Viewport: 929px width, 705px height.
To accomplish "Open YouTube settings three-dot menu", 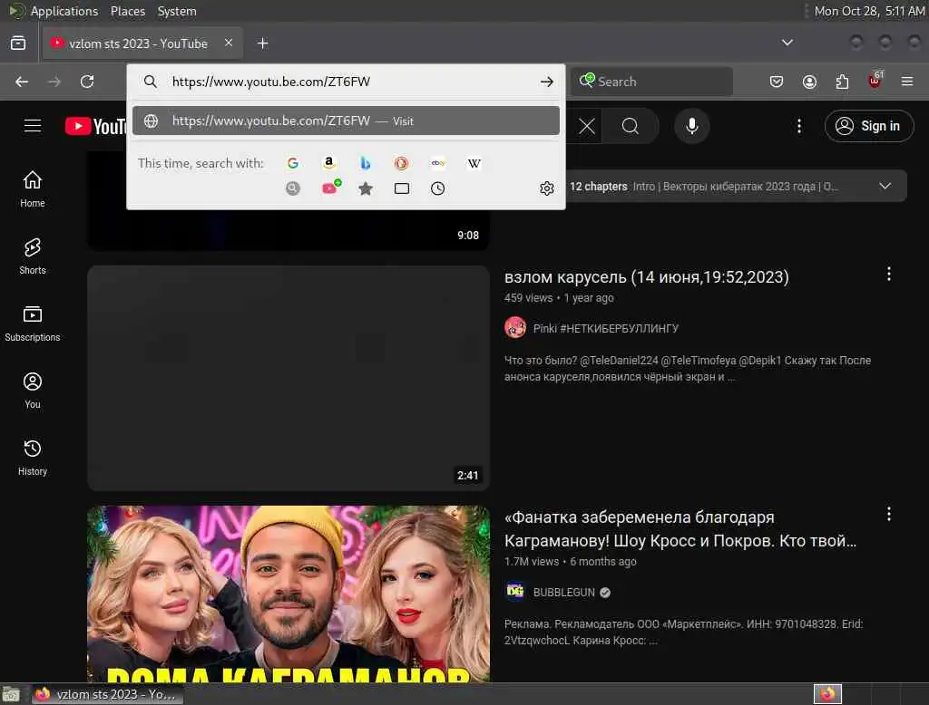I will click(799, 126).
